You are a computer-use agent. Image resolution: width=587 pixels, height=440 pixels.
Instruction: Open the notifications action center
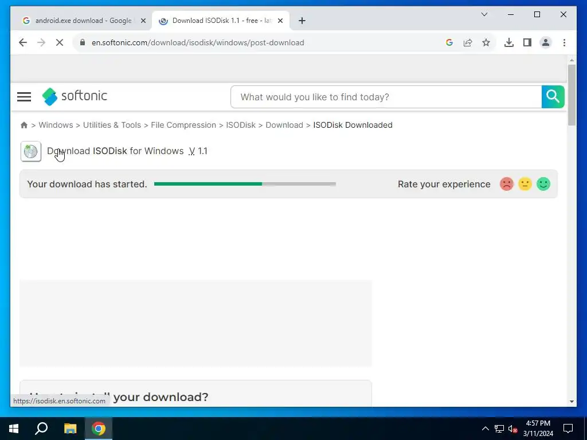click(x=568, y=429)
